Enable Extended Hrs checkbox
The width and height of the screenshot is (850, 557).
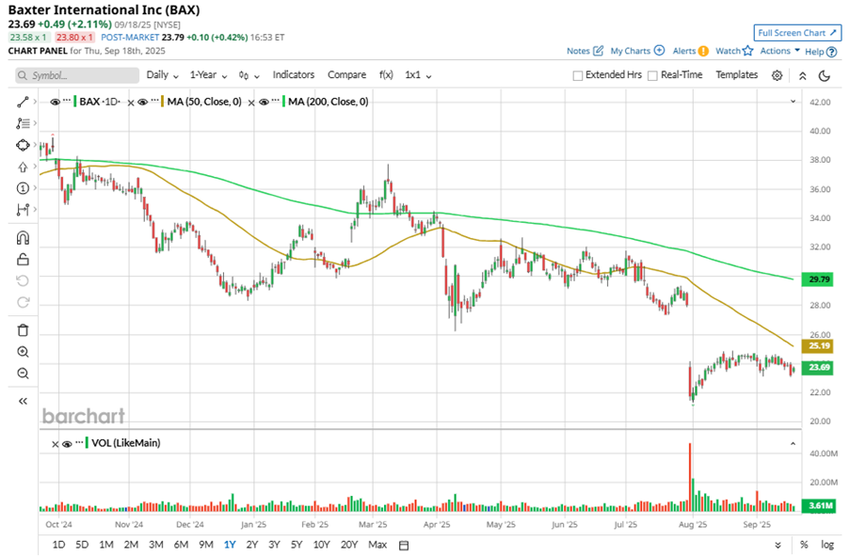click(578, 76)
